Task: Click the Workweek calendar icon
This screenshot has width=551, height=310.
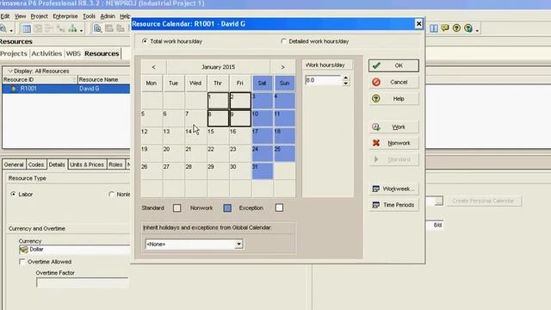Action: (375, 189)
